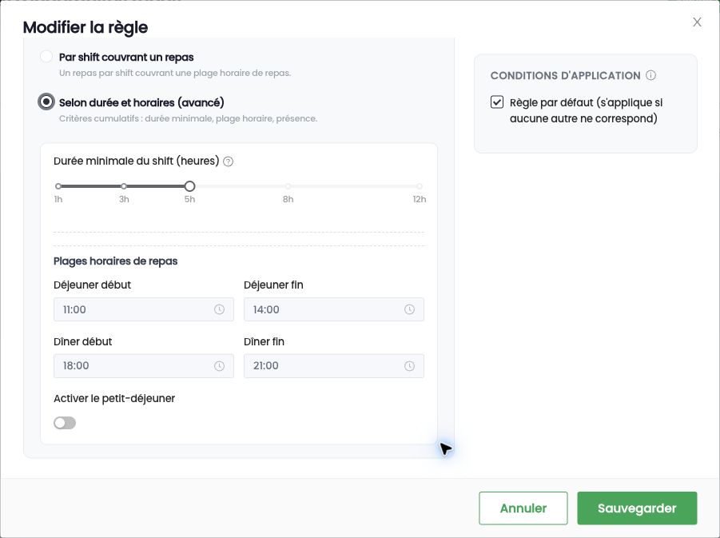This screenshot has height=538, width=720.
Task: Set slider to the 1h mark
Action: coord(58,186)
